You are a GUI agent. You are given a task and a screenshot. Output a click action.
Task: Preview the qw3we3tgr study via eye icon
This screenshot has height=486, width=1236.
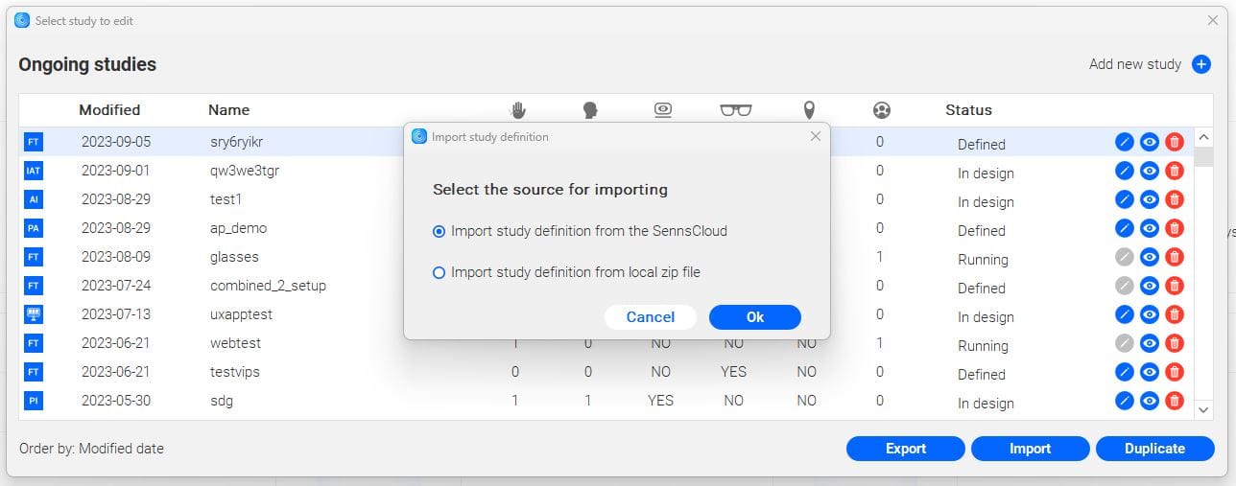click(1150, 171)
